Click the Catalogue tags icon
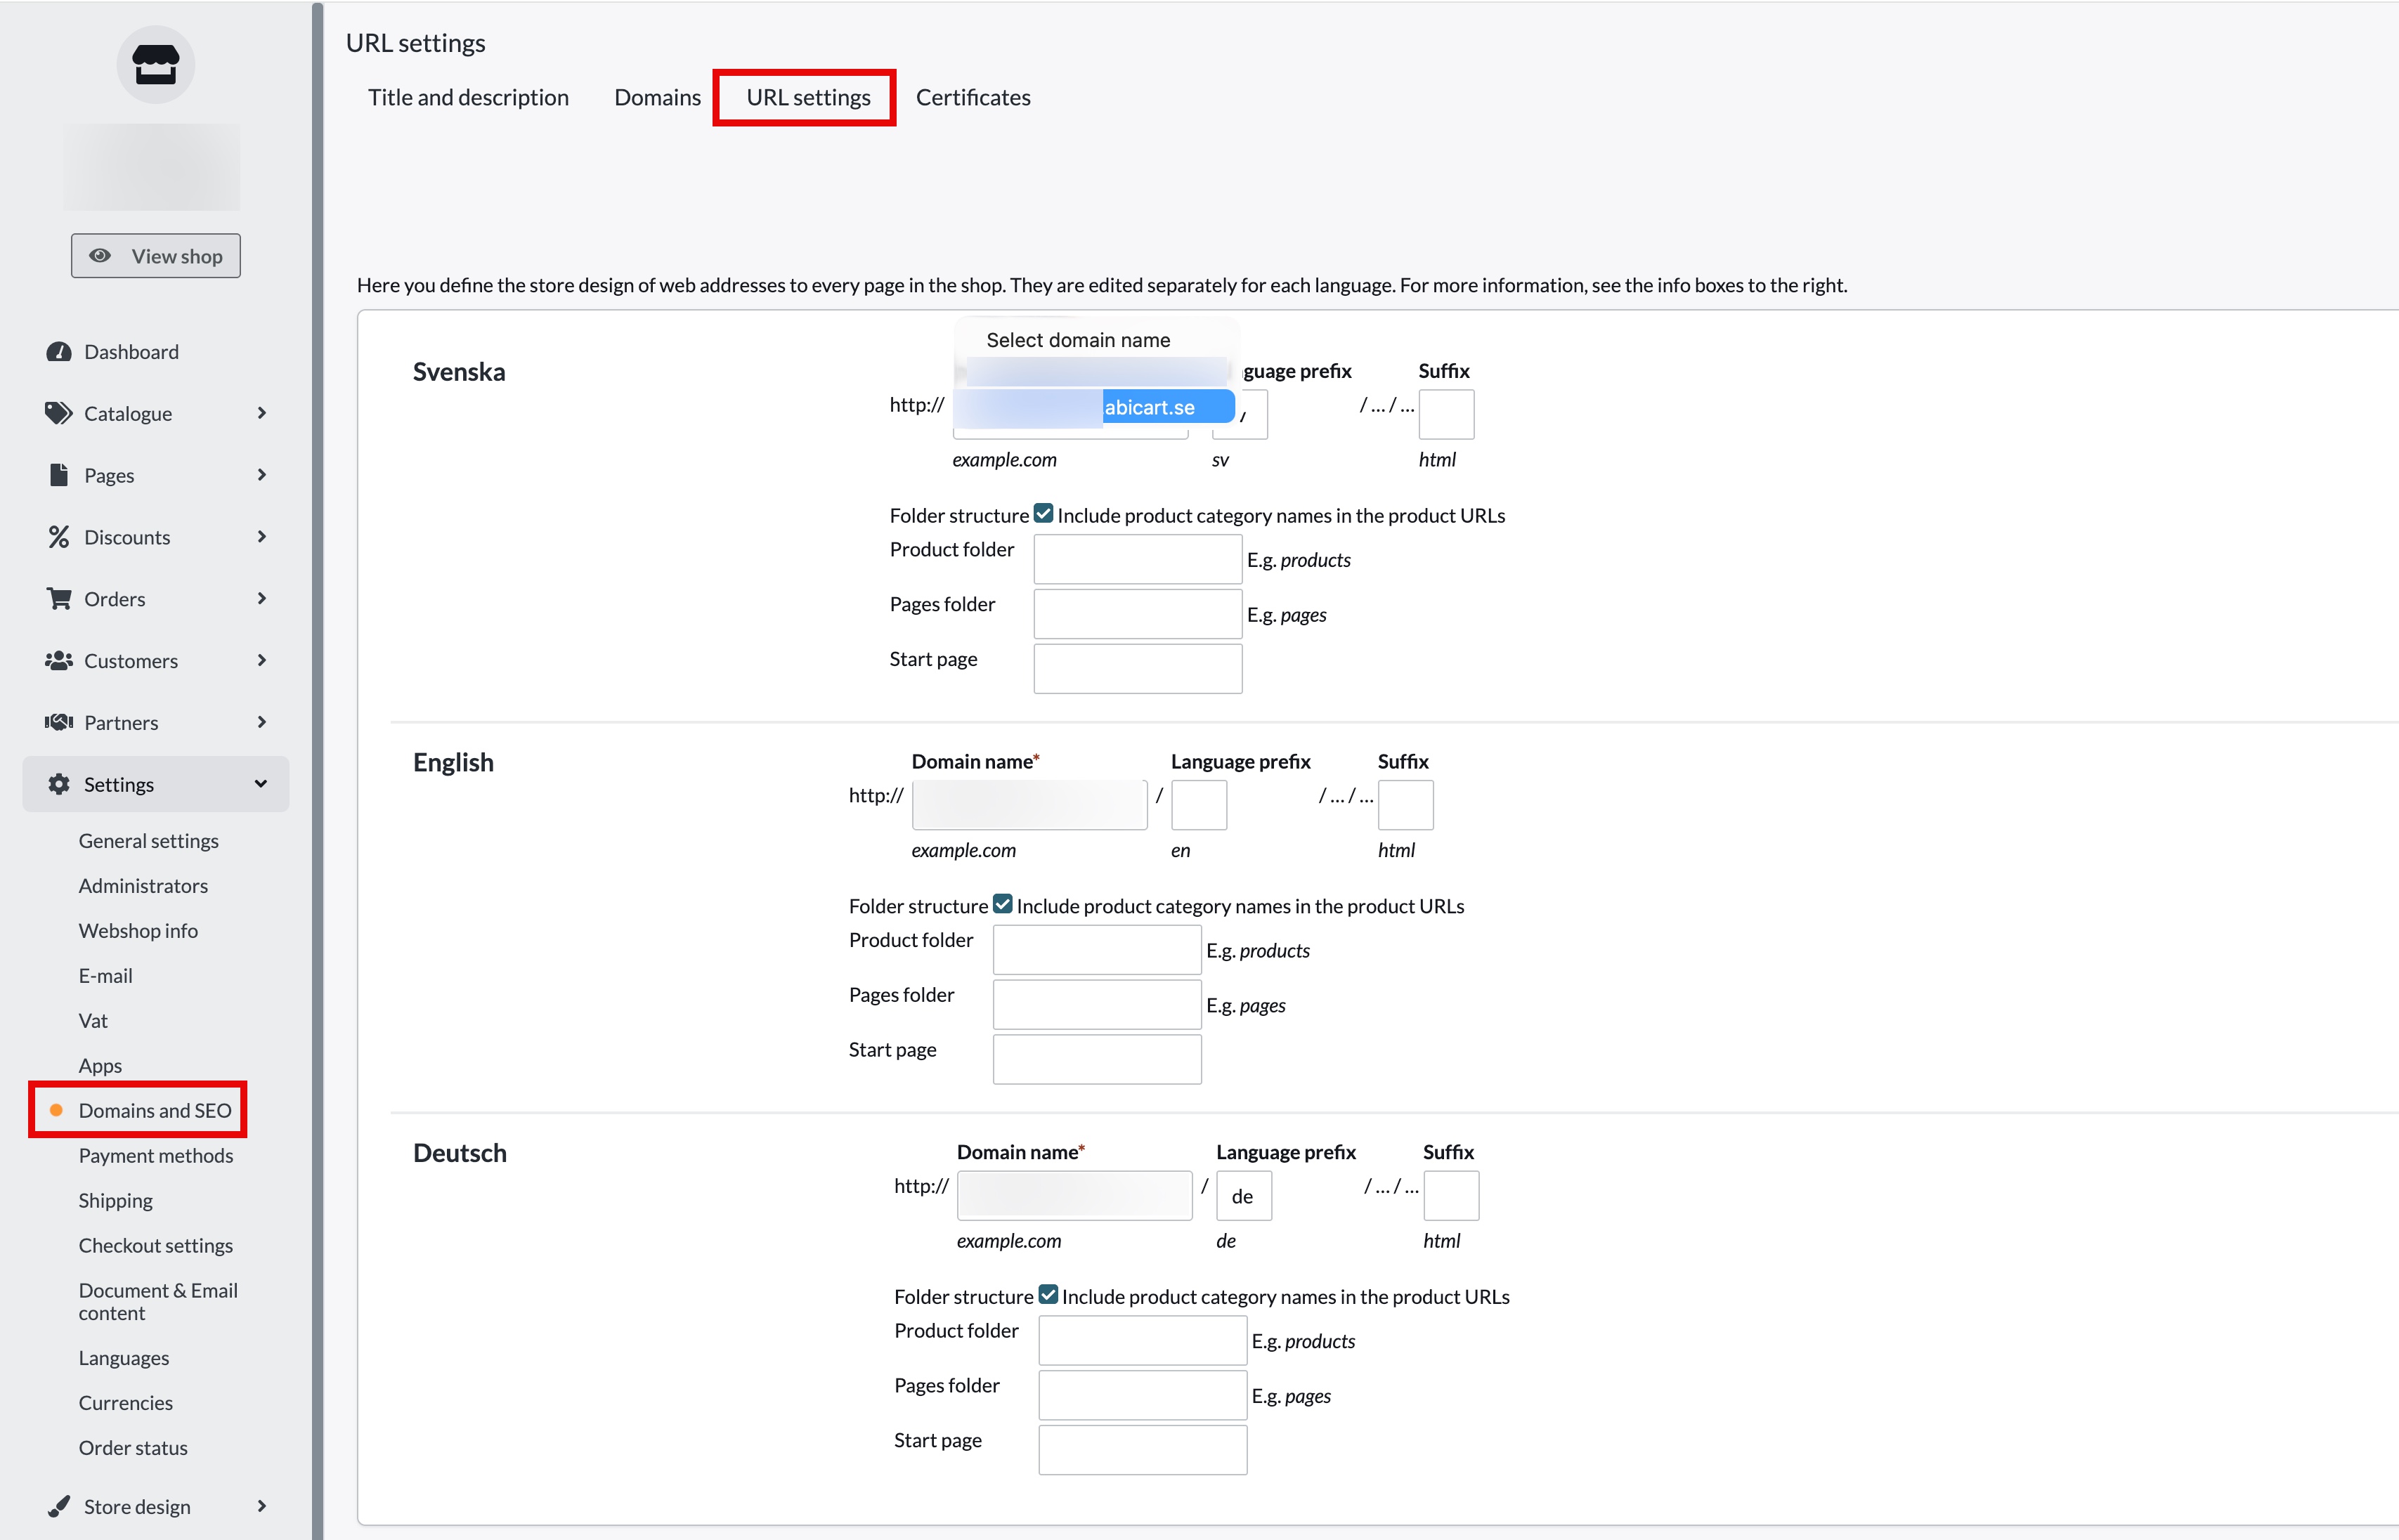The image size is (2399, 1540). [59, 413]
